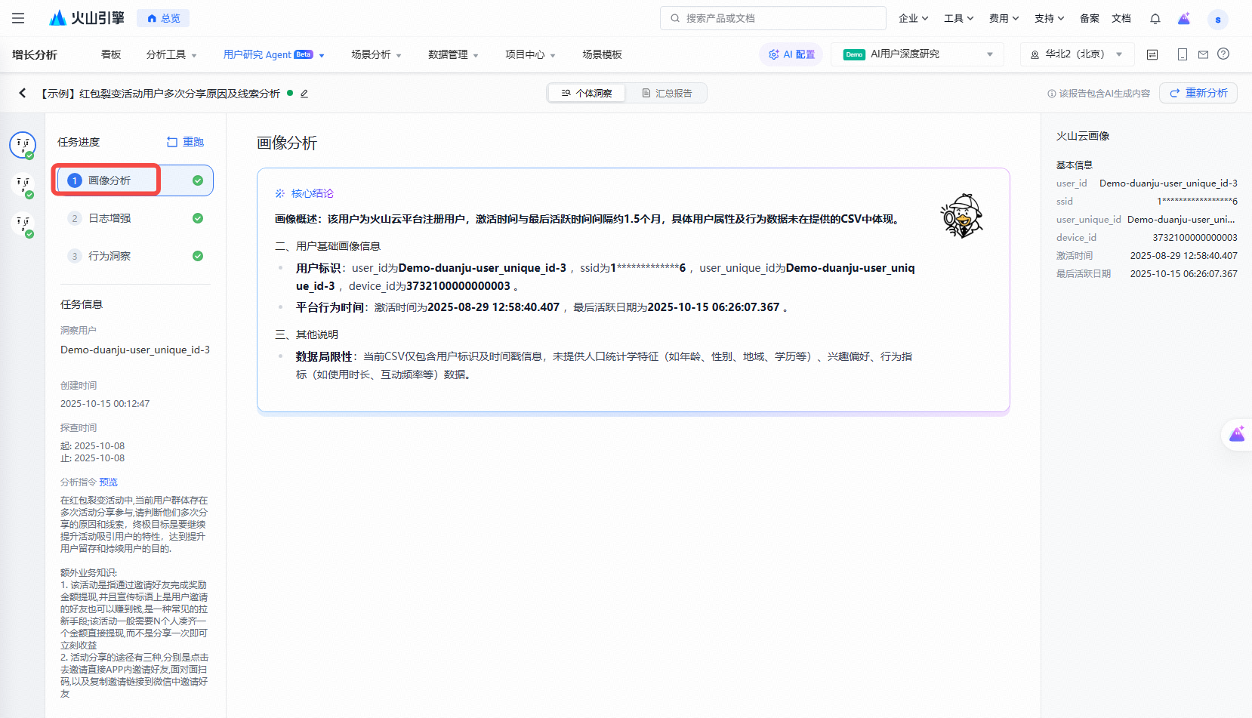Open help via the question-mark icon
This screenshot has width=1252, height=718.
coord(1223,54)
